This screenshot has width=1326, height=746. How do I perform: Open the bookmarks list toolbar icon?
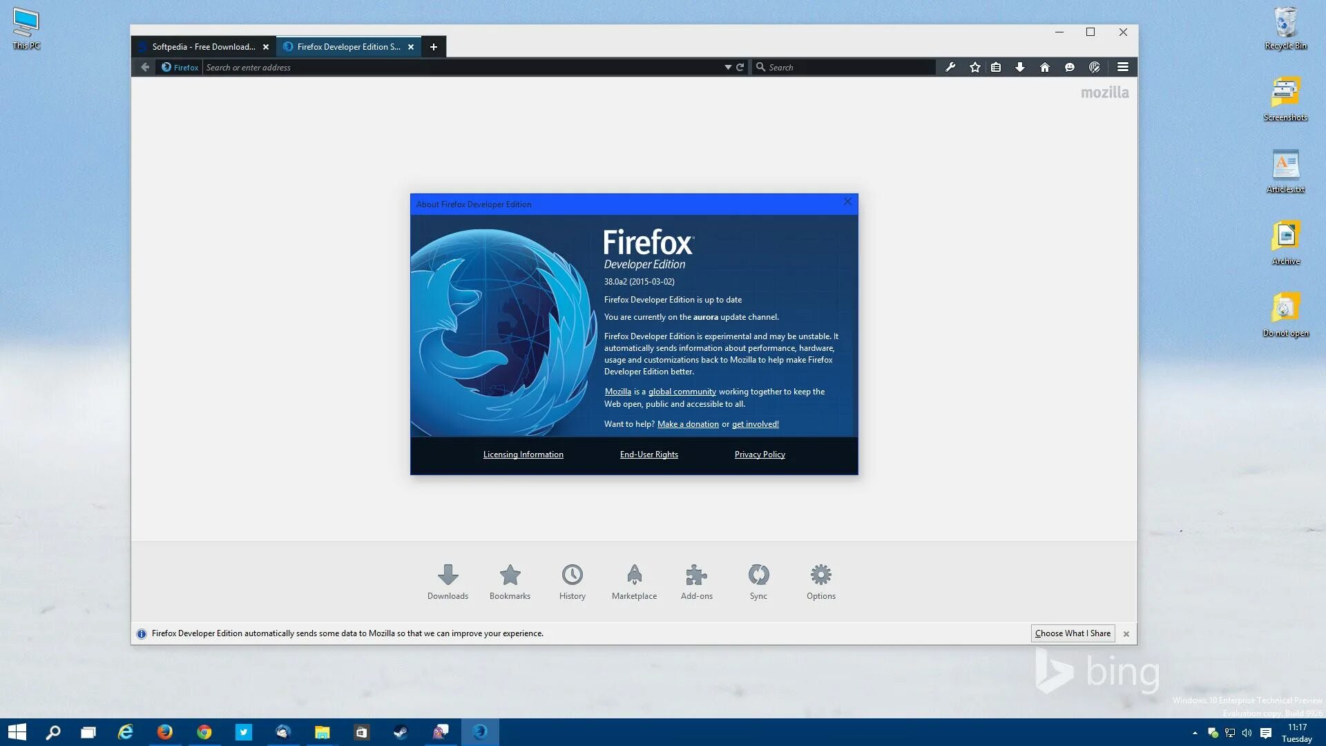tap(996, 67)
